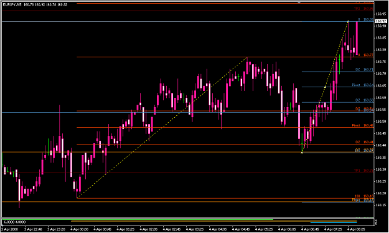Click the 4 Apr 08:05 time label
389x233 pixels.
pos(356,229)
